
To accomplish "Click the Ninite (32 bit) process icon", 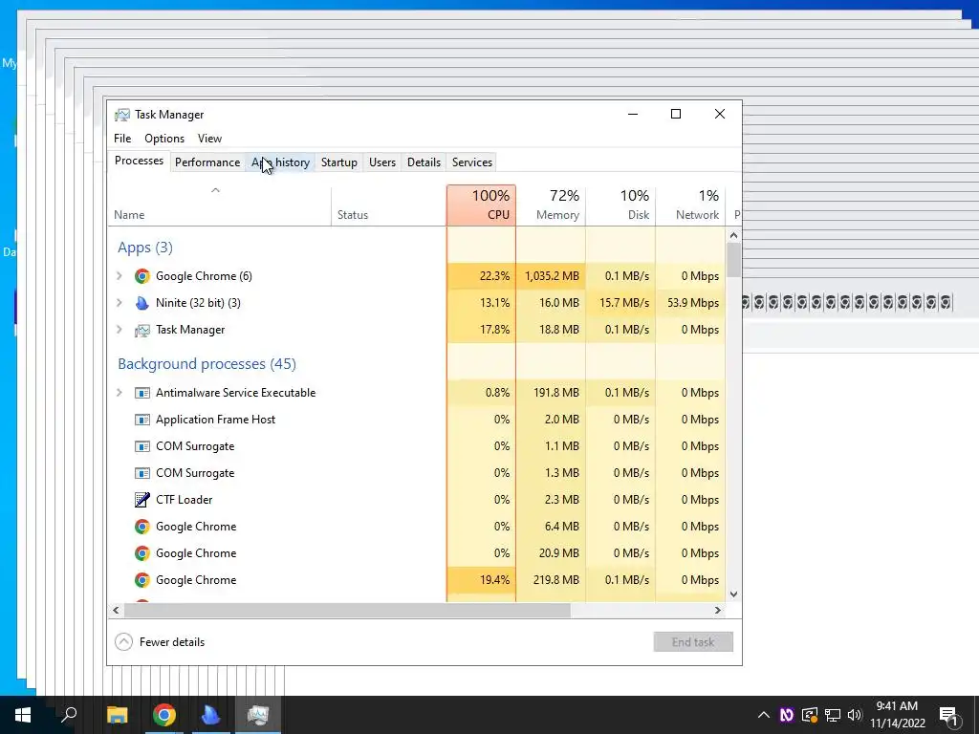I will [142, 303].
